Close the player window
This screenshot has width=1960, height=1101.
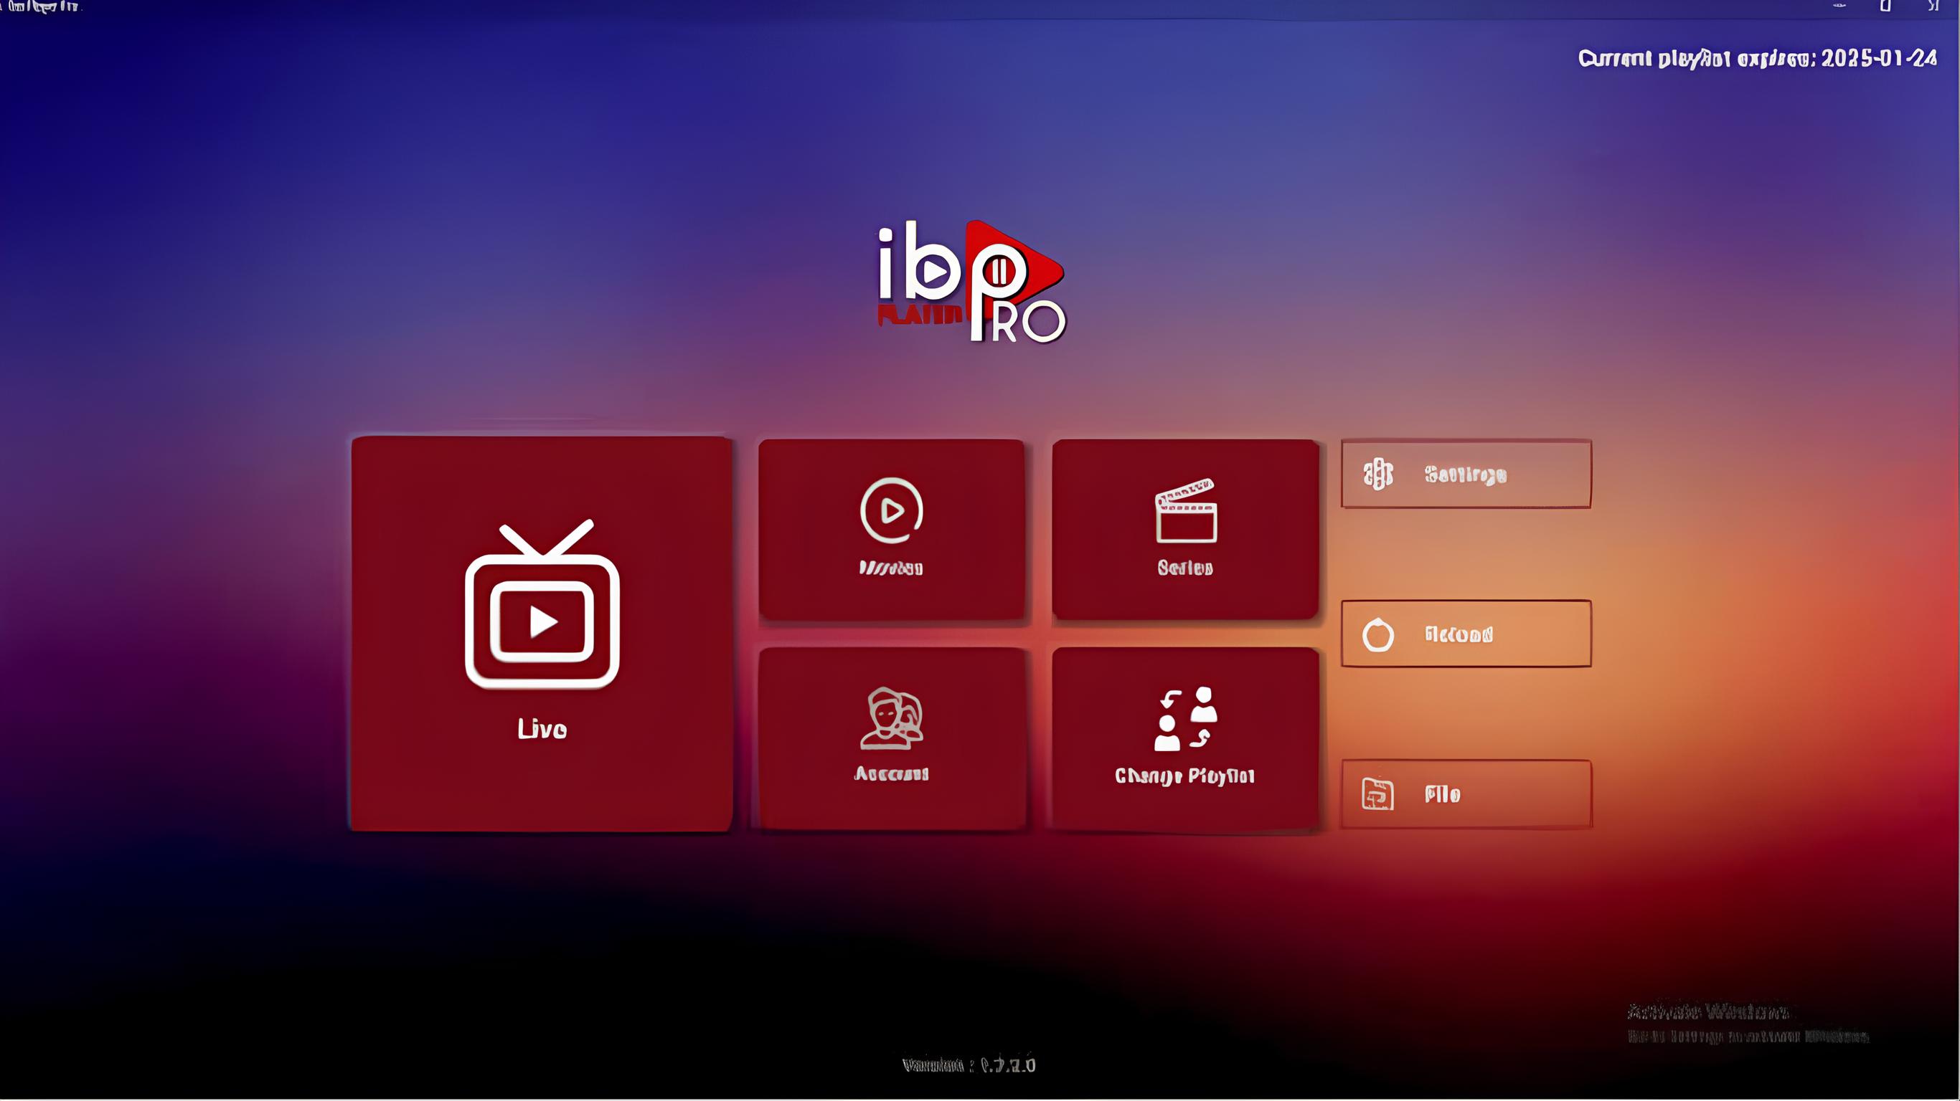coord(1933,6)
